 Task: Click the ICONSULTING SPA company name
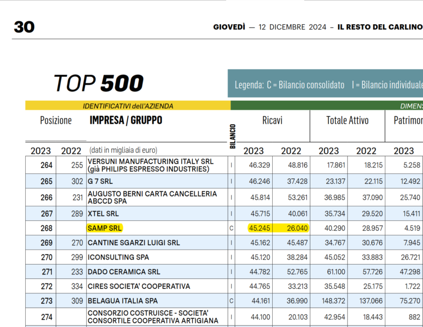coord(118,257)
